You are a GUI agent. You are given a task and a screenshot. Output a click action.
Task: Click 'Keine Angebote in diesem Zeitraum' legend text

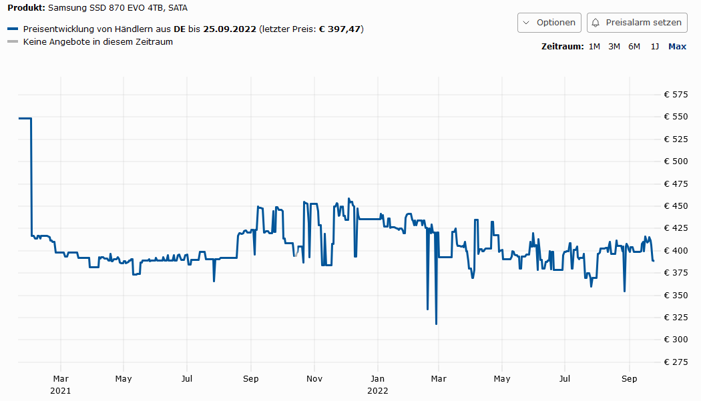98,41
